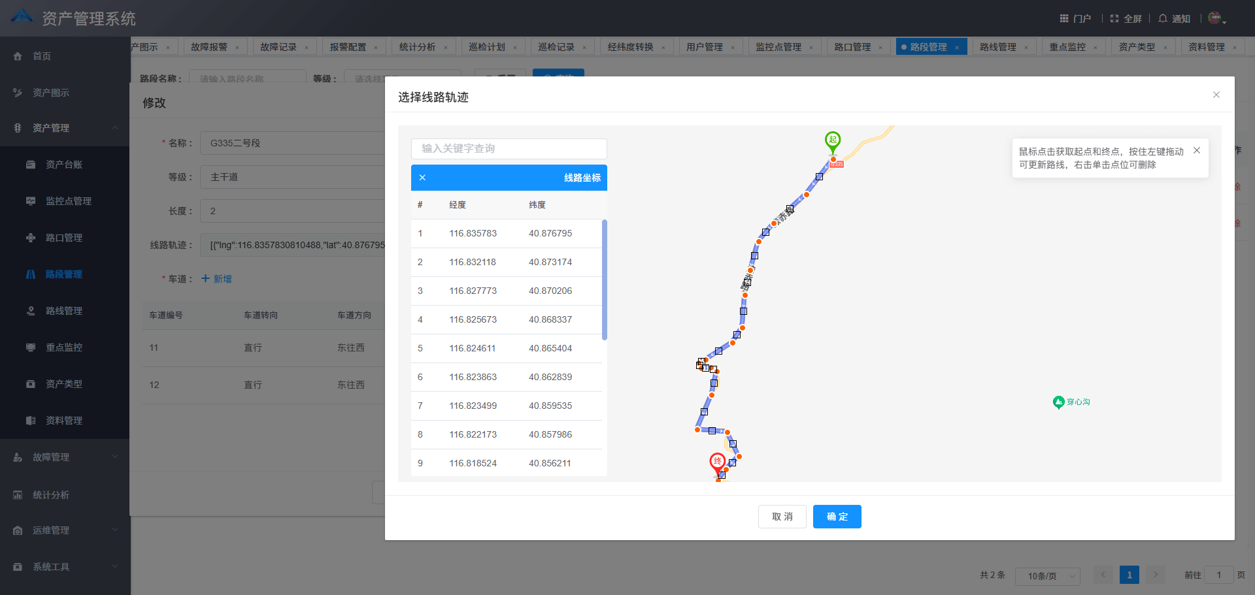Click the 取消 cancel button

782,517
